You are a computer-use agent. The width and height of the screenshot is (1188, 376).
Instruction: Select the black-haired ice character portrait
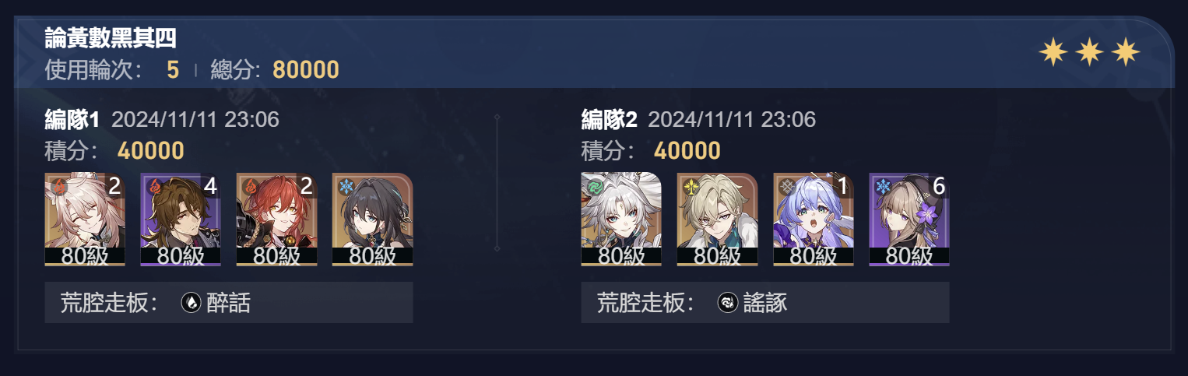coord(372,219)
